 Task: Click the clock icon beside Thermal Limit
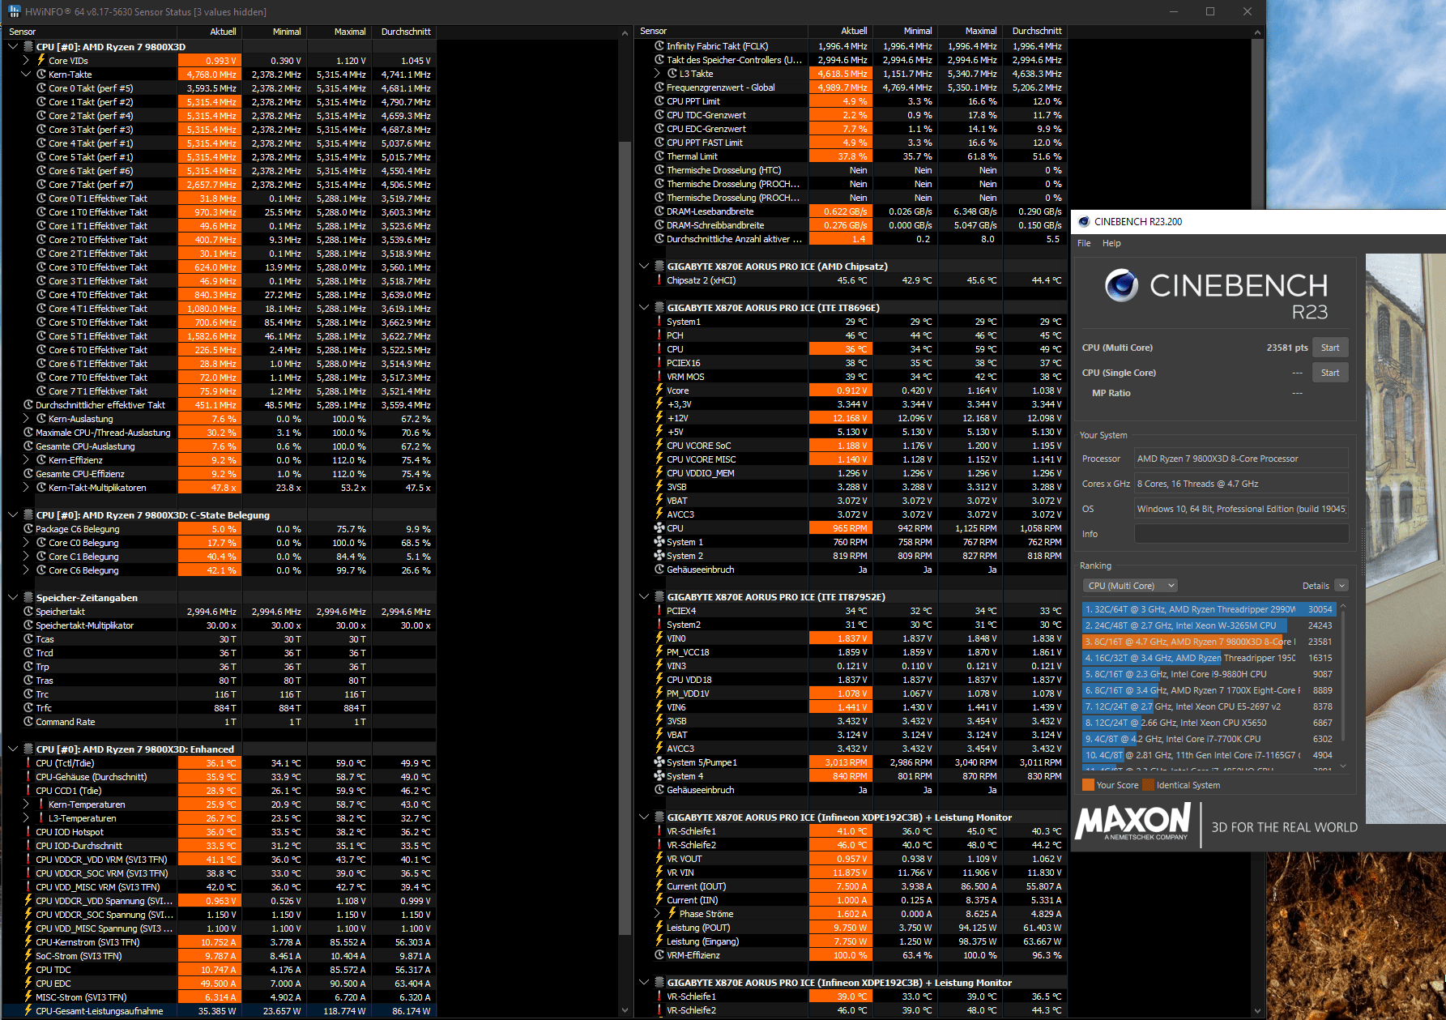(659, 156)
